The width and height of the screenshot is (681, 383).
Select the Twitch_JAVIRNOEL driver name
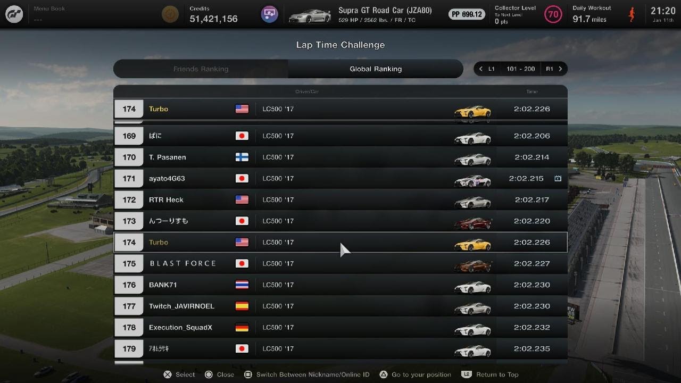click(181, 306)
